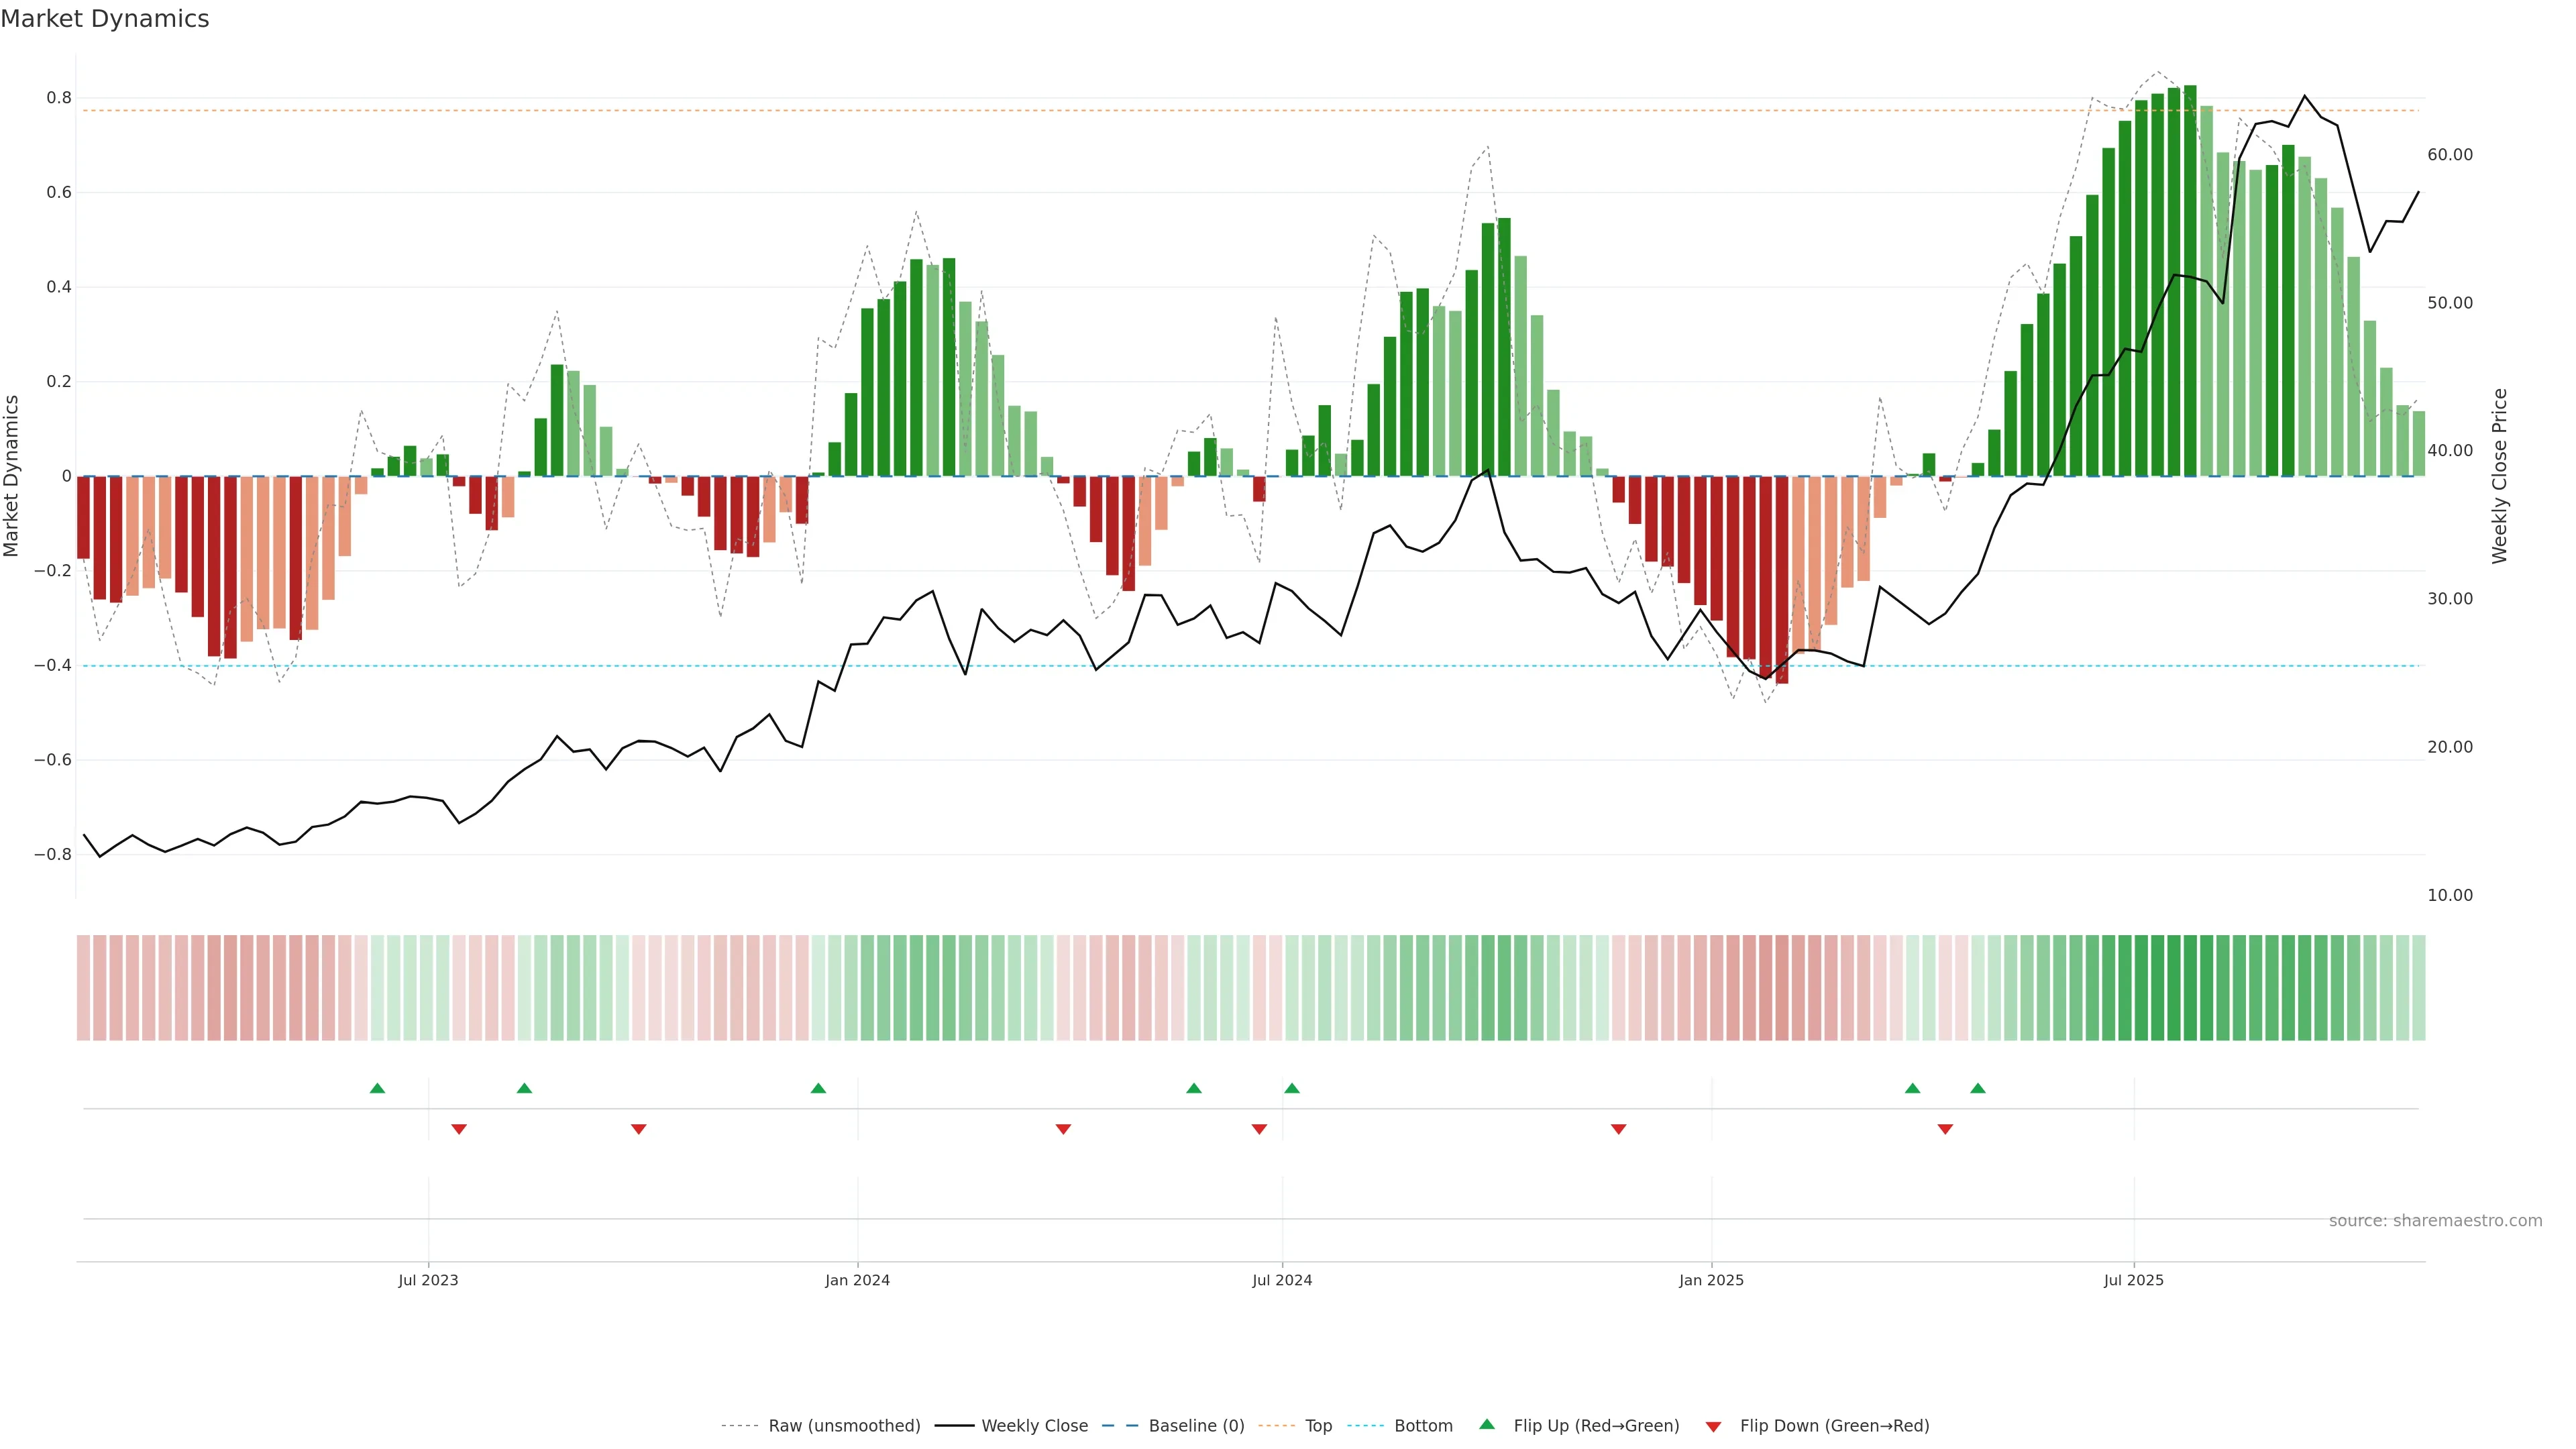Toggle the Baseline (0) legend entry
This screenshot has height=1449, width=2576.
1196,1426
